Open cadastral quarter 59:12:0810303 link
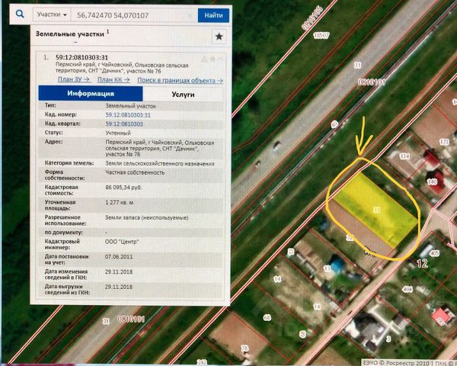Viewport: 457px width, 366px height. [x=124, y=124]
